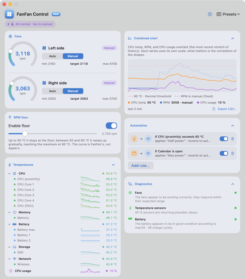Click the RPM floor slider handle

click(x=25, y=134)
